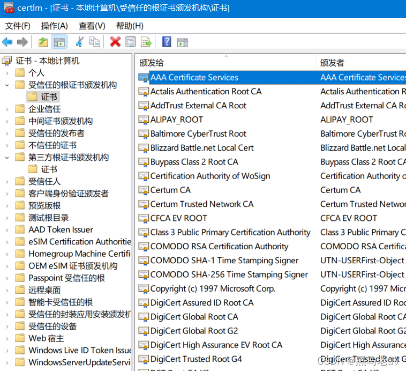Image resolution: width=406 pixels, height=371 pixels.
Task: Expand the 预览版根 tree node
Action: click(7, 206)
